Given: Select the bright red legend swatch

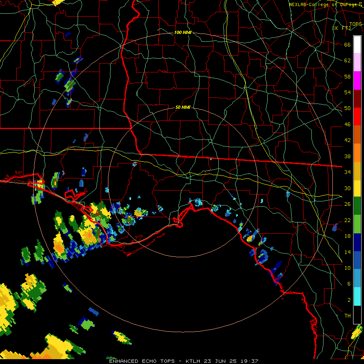Looking at the screenshot, I should tap(357, 116).
